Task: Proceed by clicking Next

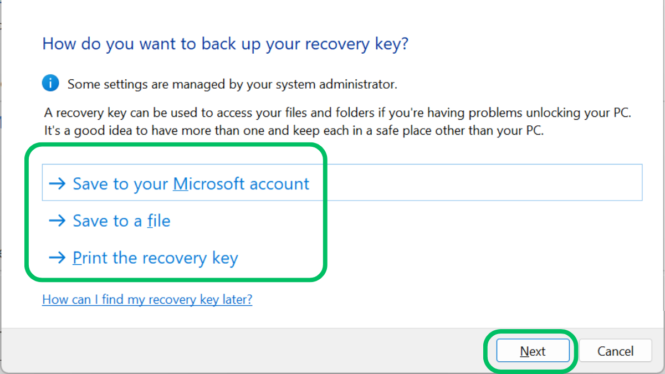Action: tap(533, 351)
